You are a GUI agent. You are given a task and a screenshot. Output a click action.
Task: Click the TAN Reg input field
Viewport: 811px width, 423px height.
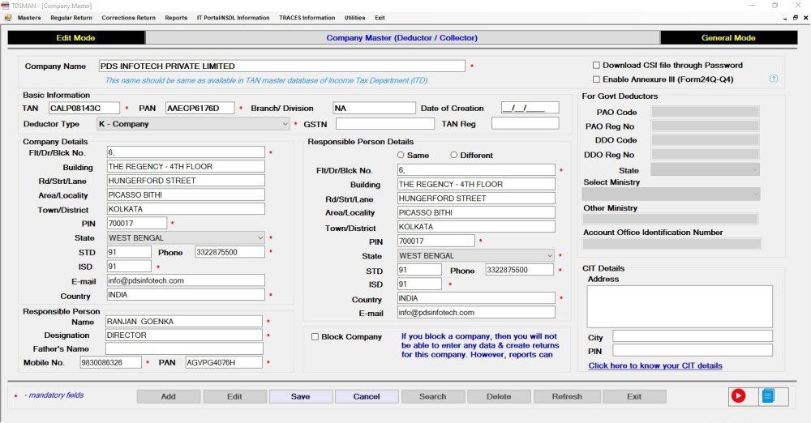[x=525, y=123]
